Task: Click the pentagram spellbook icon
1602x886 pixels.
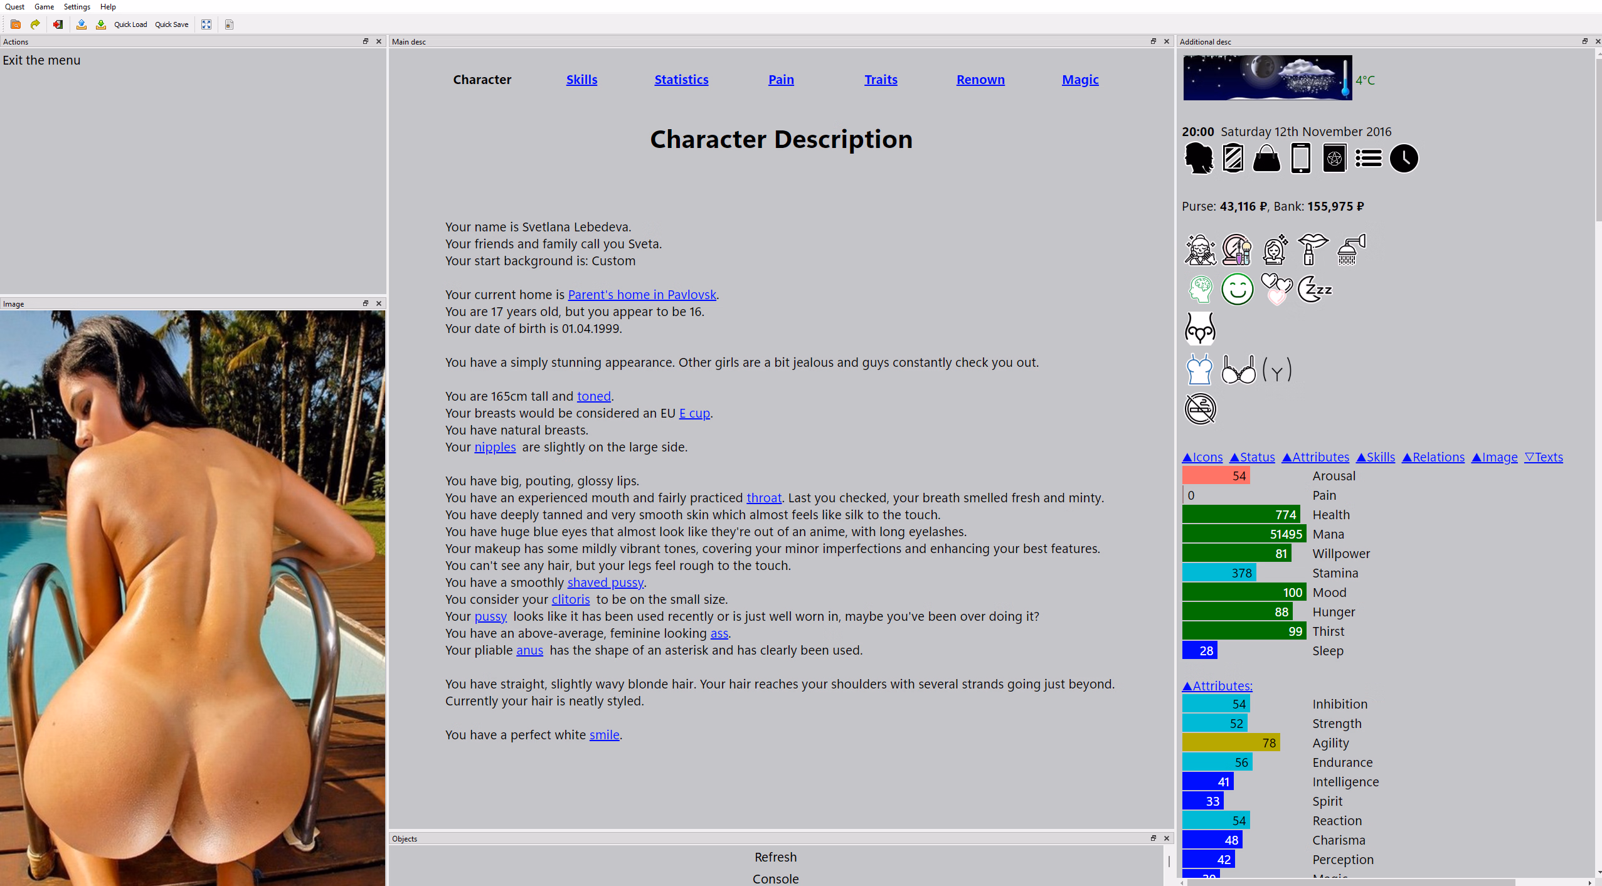Action: click(1334, 158)
